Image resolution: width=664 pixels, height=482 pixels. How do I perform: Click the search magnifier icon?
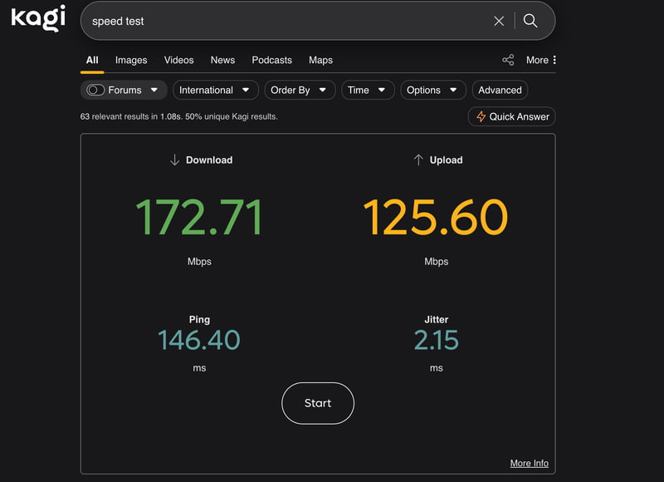coord(531,21)
